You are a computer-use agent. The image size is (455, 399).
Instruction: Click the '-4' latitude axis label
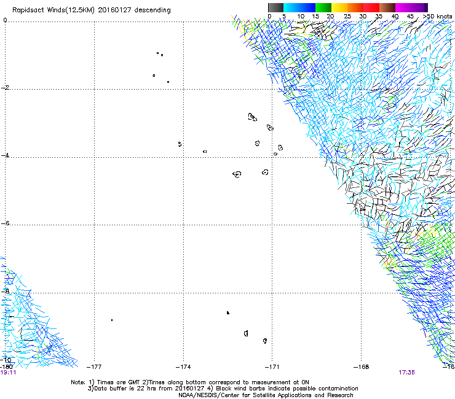[5, 155]
